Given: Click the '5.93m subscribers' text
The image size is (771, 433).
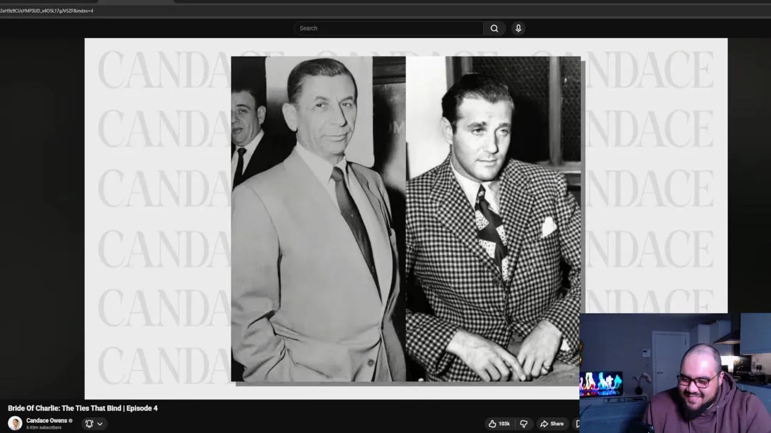Looking at the screenshot, I should [44, 428].
